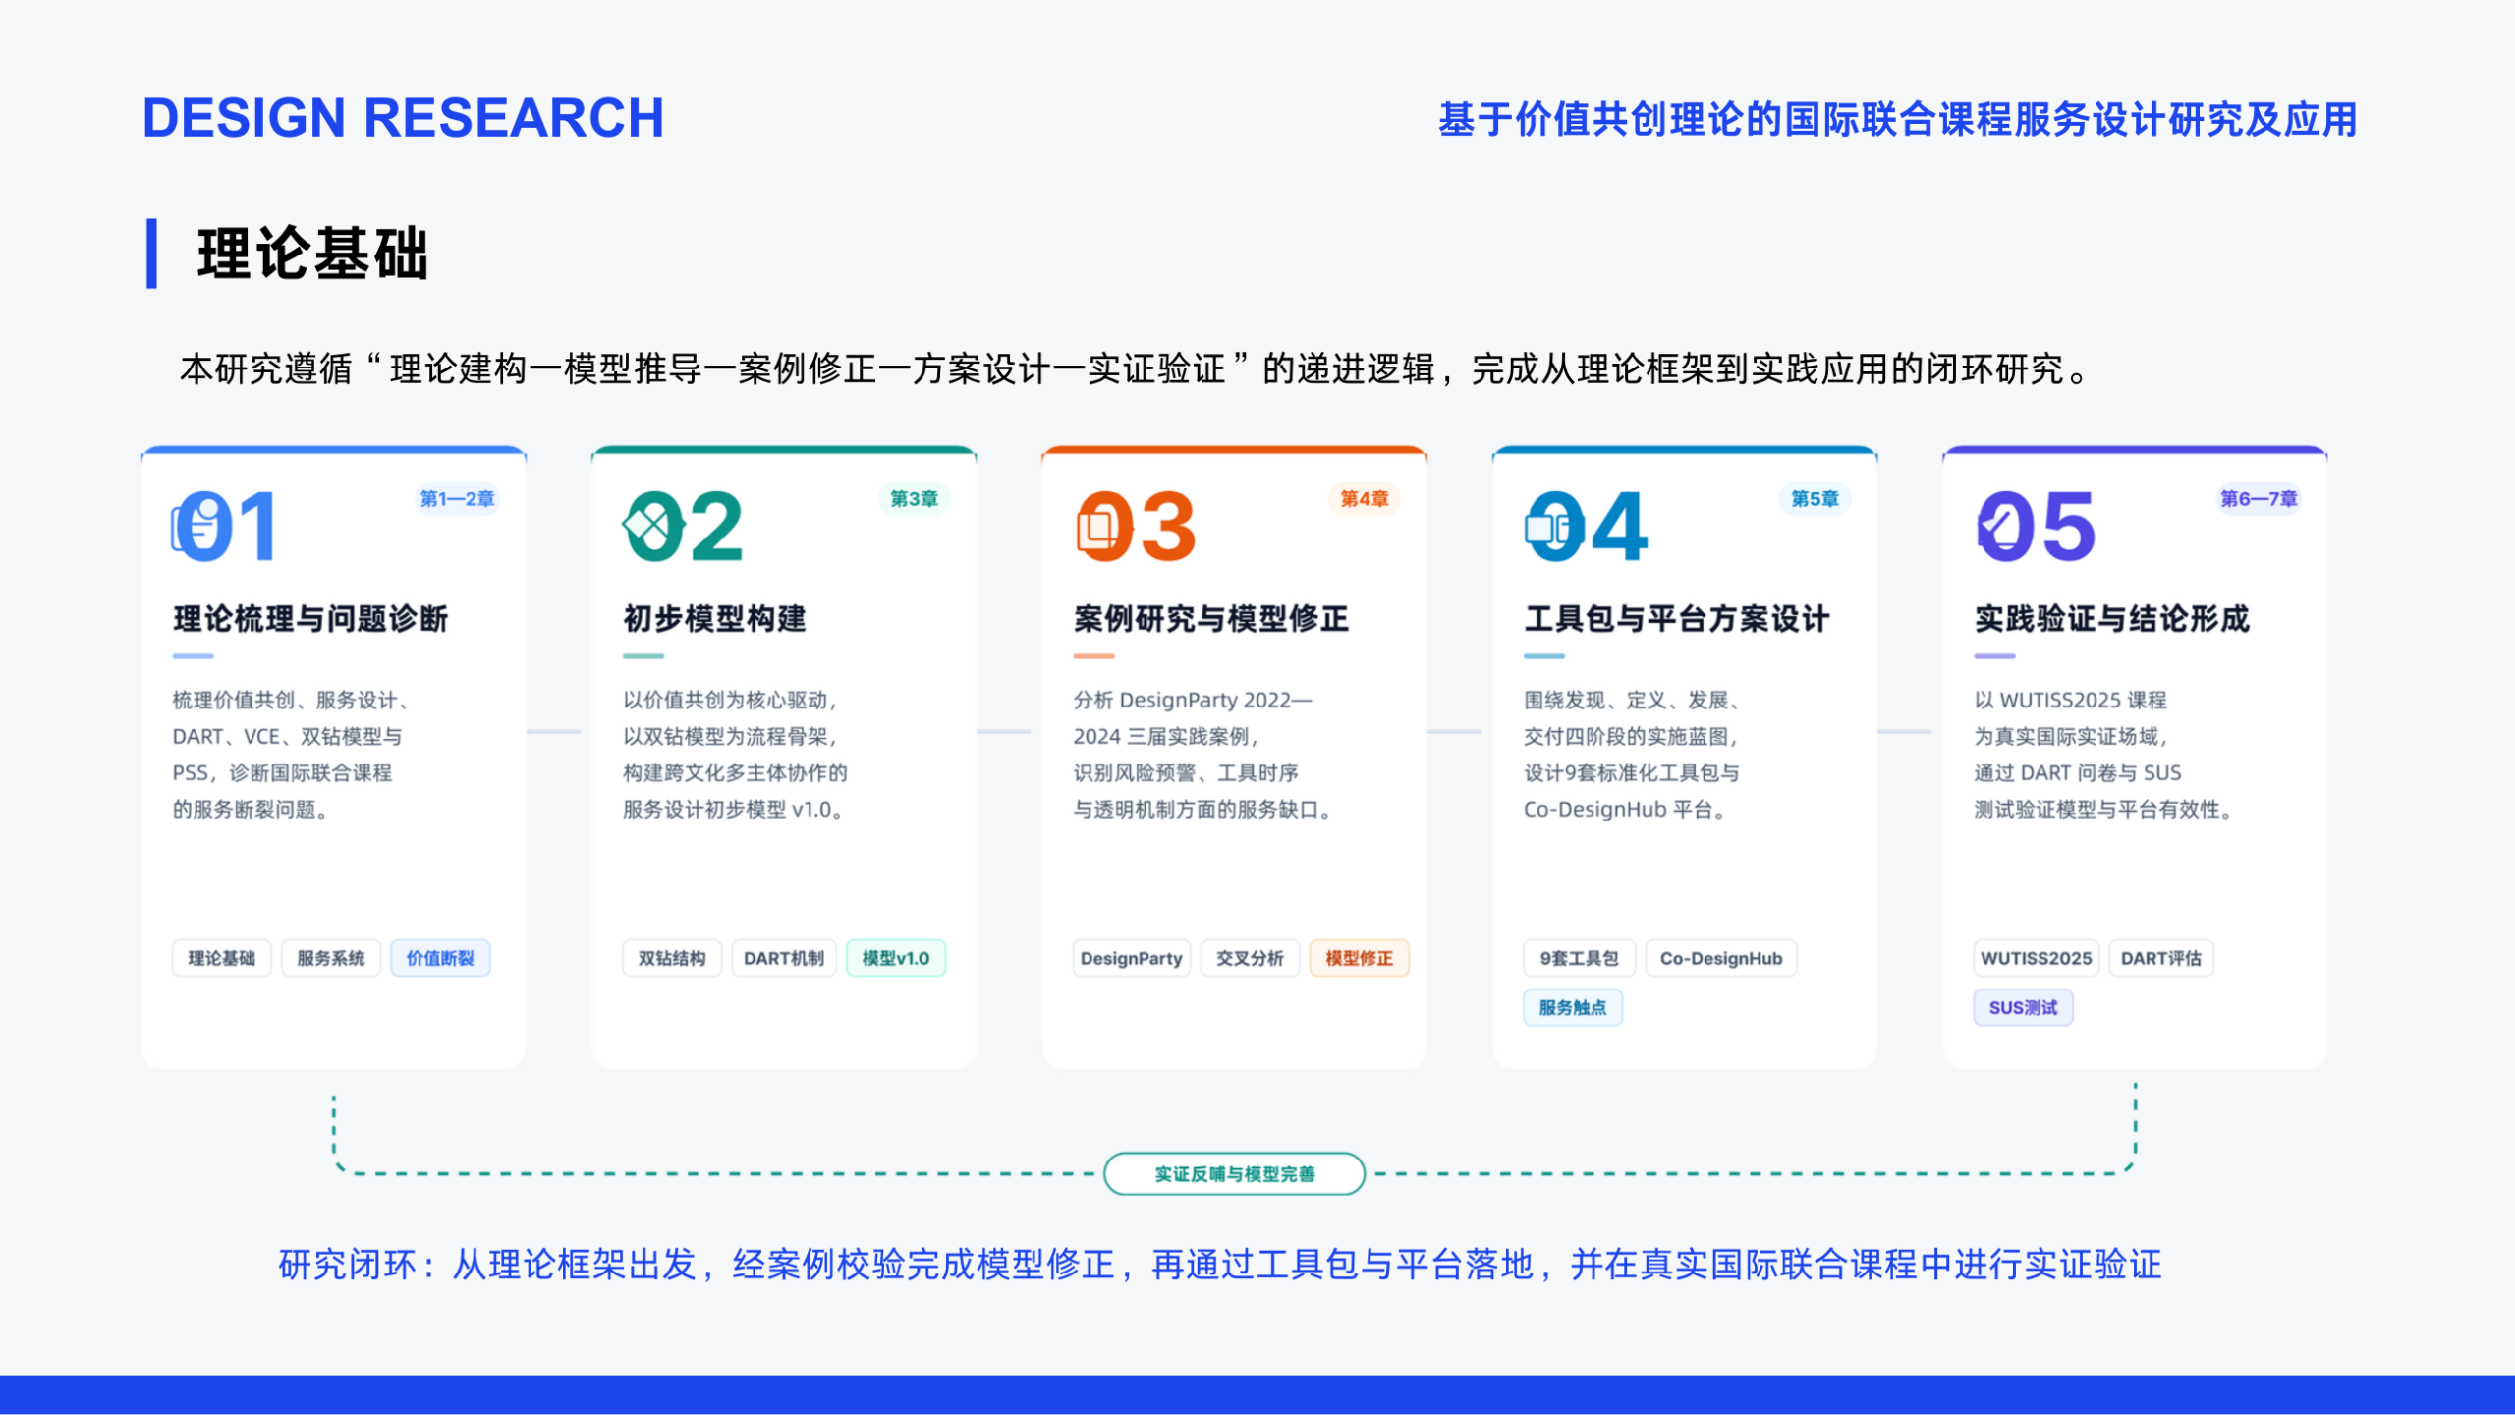The height and width of the screenshot is (1415, 2515).
Task: Click the text Co-DesignHub 平台。
Action: coord(1627,810)
